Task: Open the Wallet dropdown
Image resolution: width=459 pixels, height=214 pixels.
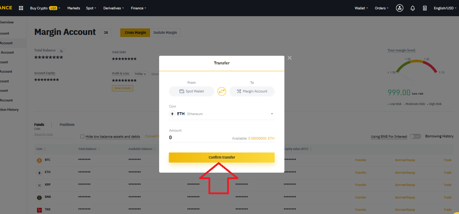Action: (361, 8)
